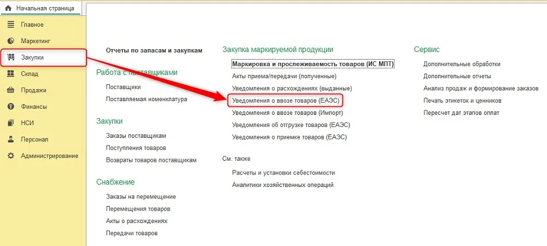547x246 pixels.
Task: Click the Сервис heading
Action: [427, 50]
